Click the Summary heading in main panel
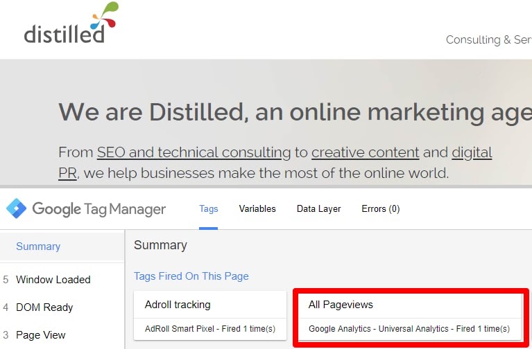Screen dimensions: 532x349 pos(160,245)
